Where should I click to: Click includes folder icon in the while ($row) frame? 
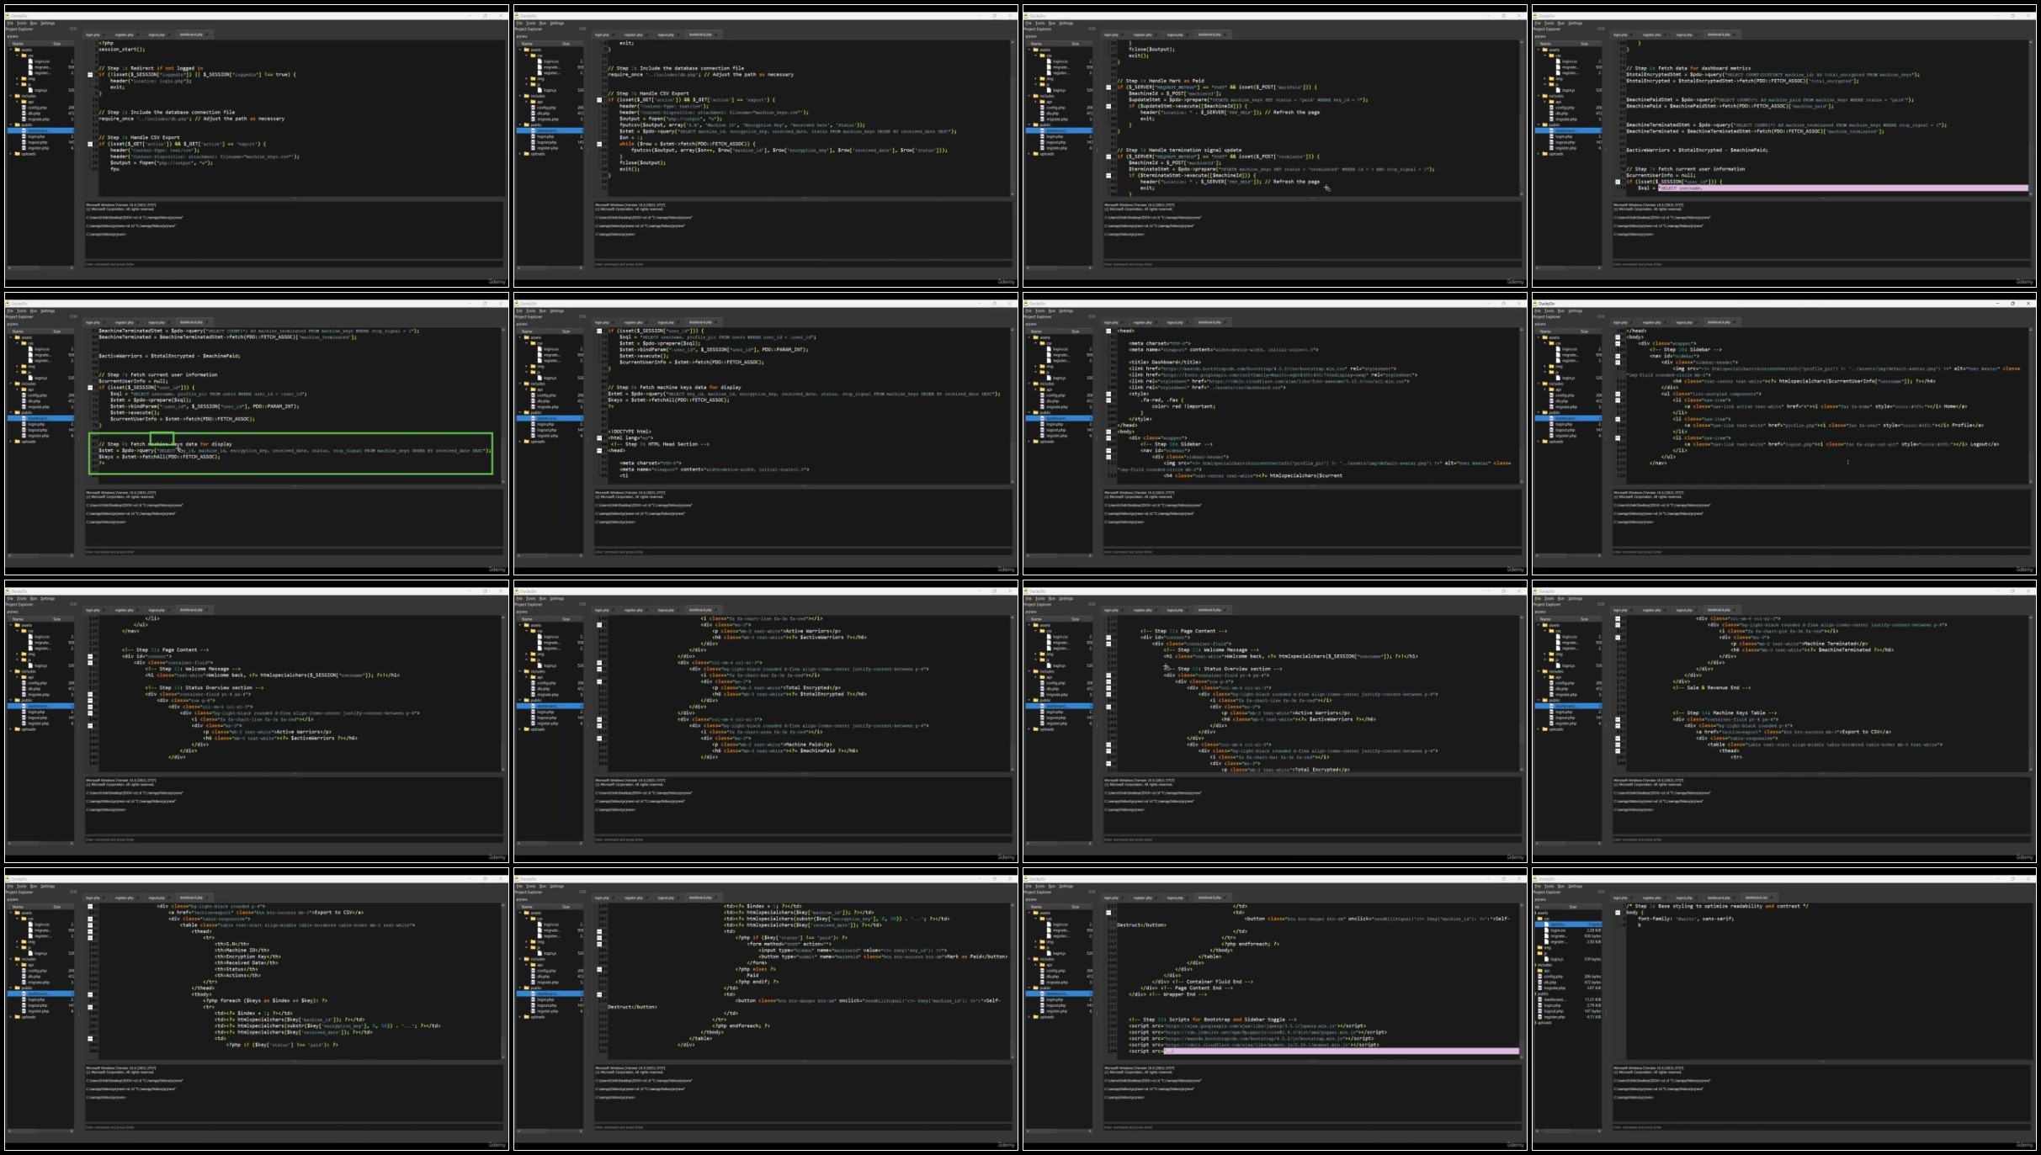coord(526,96)
